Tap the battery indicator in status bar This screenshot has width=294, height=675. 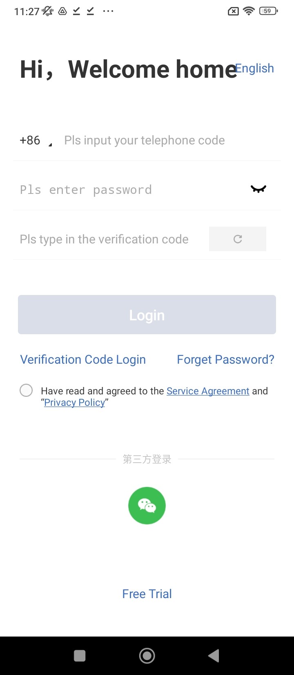(x=268, y=11)
